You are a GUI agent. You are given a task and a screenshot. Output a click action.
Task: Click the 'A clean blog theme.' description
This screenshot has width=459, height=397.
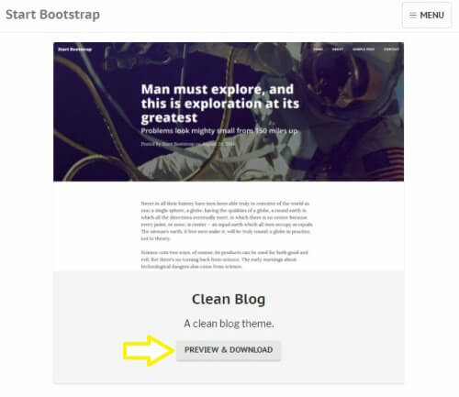[229, 324]
